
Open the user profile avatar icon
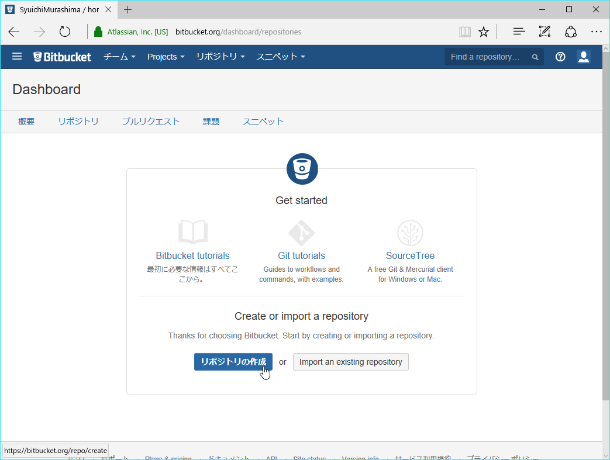click(583, 57)
